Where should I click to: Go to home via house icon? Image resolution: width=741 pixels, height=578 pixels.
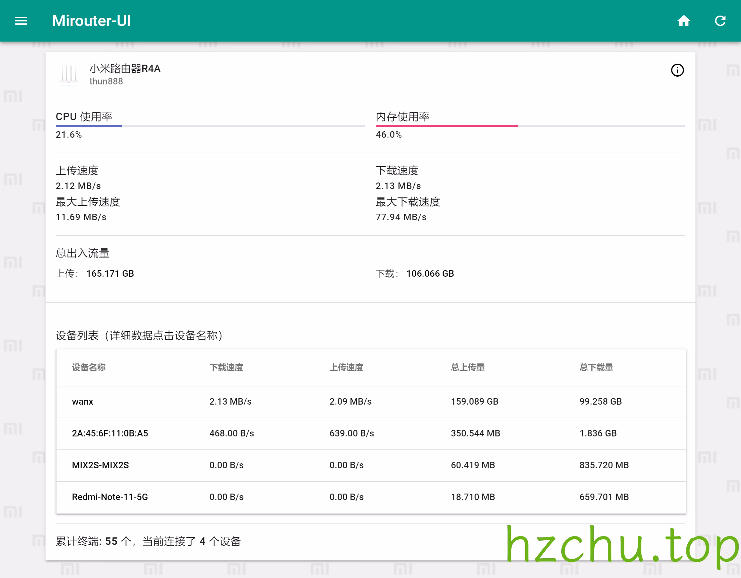coord(684,21)
